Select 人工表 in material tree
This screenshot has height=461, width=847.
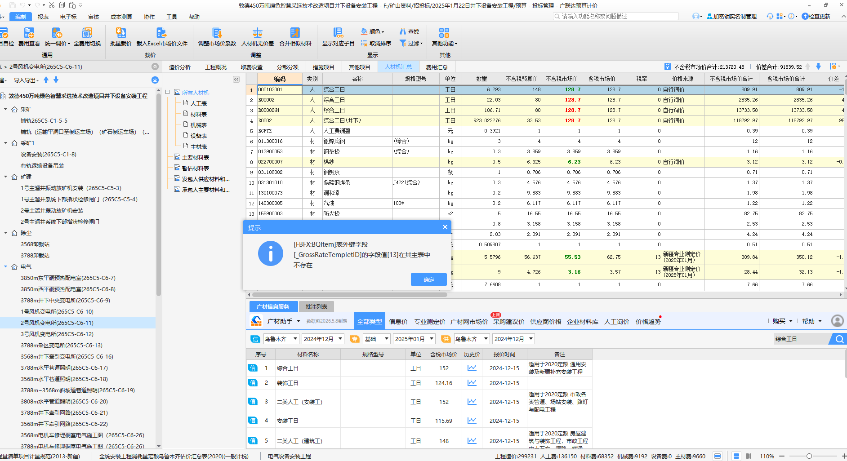(199, 103)
